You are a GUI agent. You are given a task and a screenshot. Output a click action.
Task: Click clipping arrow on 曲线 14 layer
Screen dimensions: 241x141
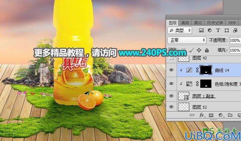coord(181,70)
